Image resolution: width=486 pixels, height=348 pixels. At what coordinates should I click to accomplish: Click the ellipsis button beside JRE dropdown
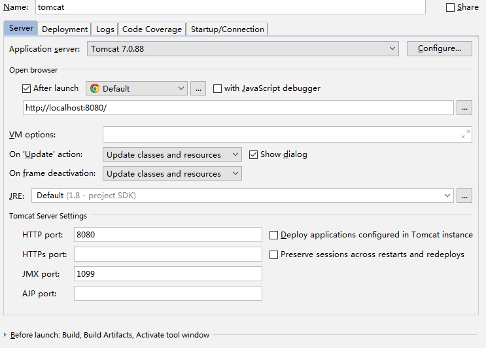pyautogui.click(x=464, y=196)
